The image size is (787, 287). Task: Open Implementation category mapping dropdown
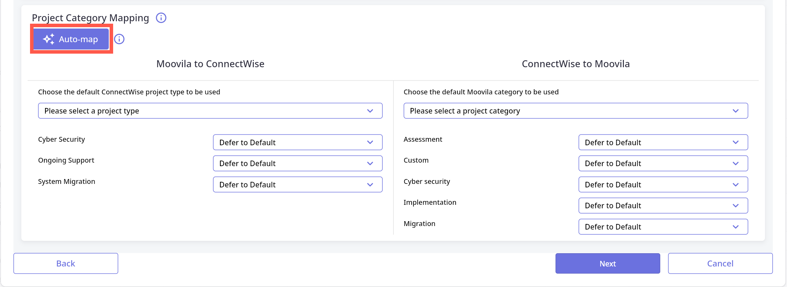pyautogui.click(x=663, y=205)
